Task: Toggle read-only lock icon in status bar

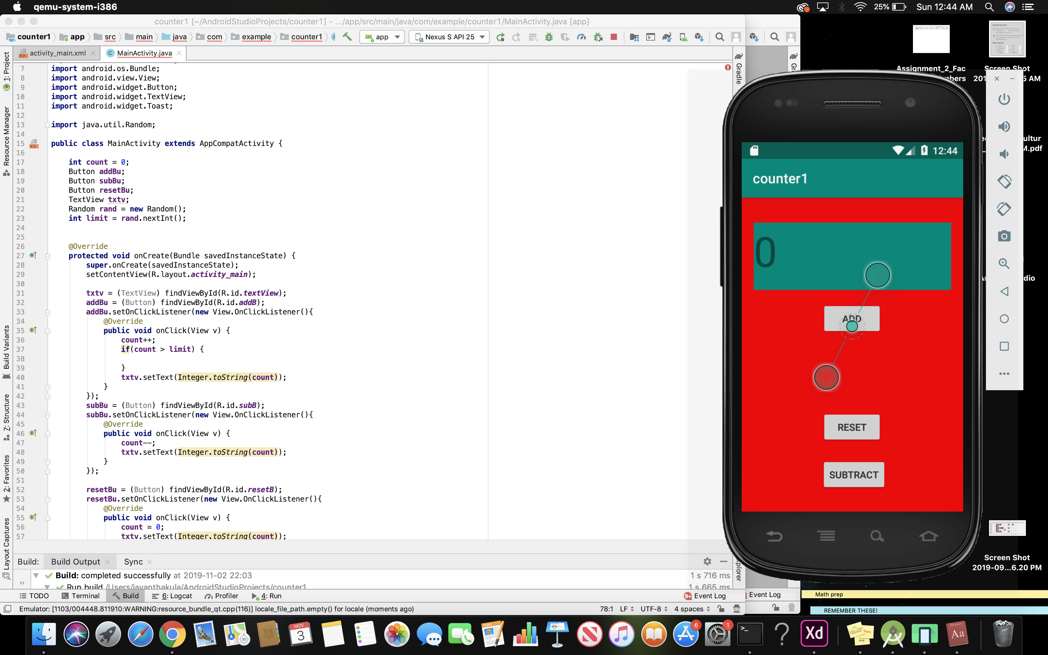Action: [x=720, y=609]
